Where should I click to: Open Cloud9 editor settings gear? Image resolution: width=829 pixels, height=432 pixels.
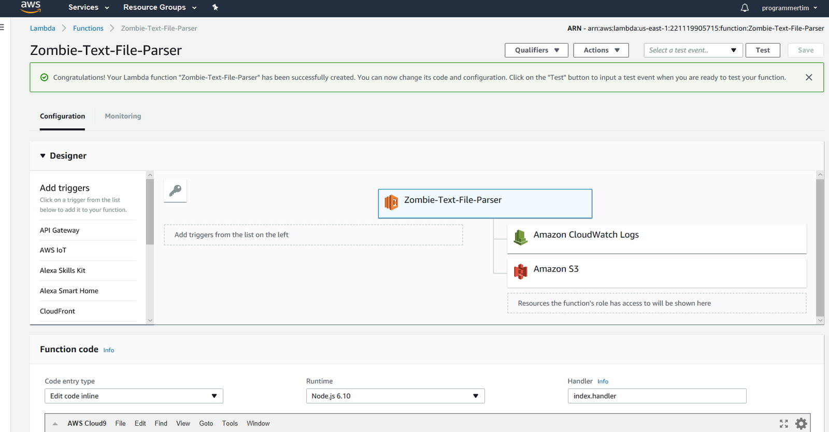[x=801, y=424]
